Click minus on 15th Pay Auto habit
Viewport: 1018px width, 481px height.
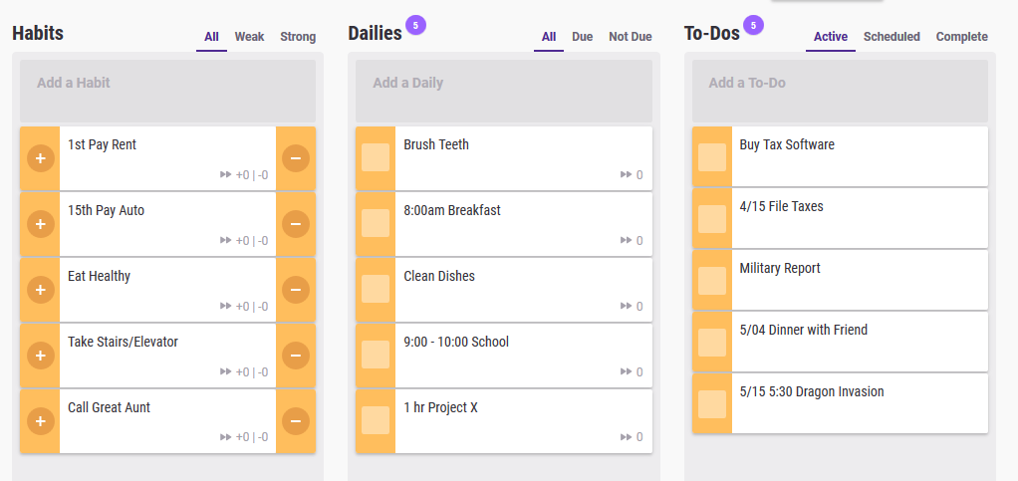pyautogui.click(x=295, y=223)
